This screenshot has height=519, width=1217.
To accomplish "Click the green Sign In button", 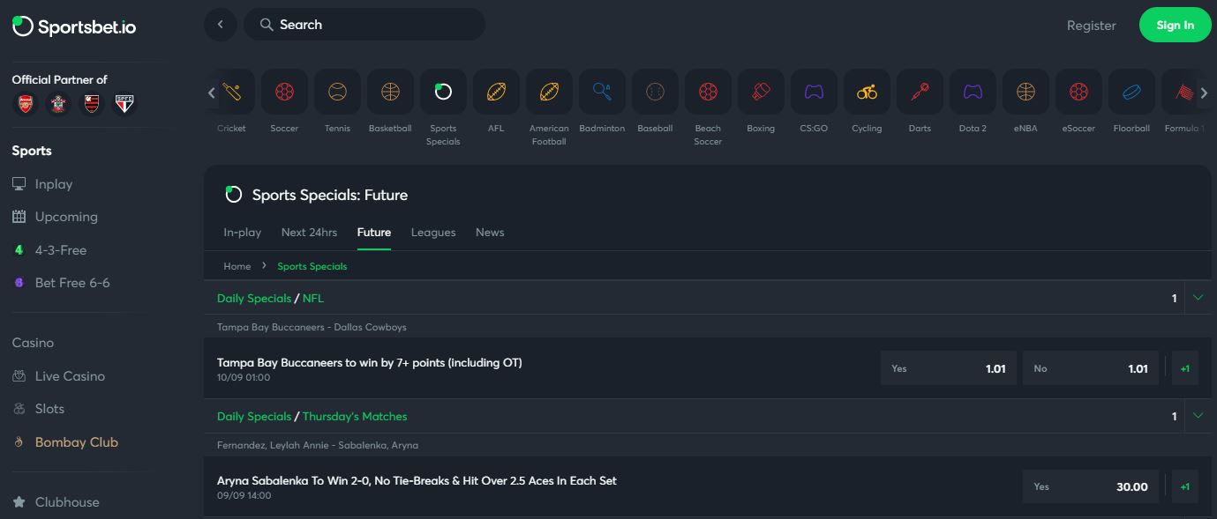I will click(x=1175, y=25).
